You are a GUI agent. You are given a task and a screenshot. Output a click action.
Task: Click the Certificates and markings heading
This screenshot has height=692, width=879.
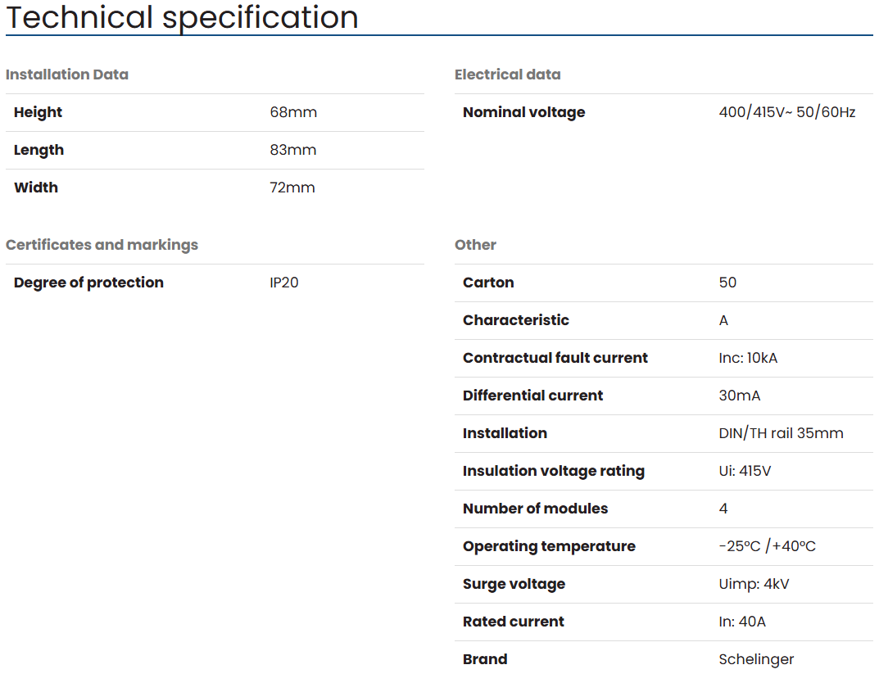pos(102,245)
